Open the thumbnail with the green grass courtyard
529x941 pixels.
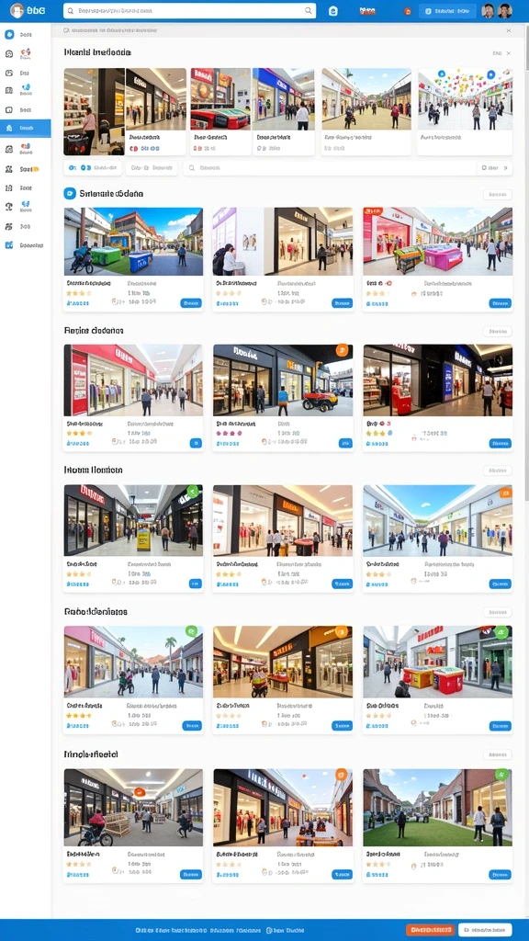click(x=437, y=807)
